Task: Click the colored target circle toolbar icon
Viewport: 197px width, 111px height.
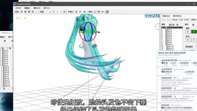Action: tap(107, 12)
